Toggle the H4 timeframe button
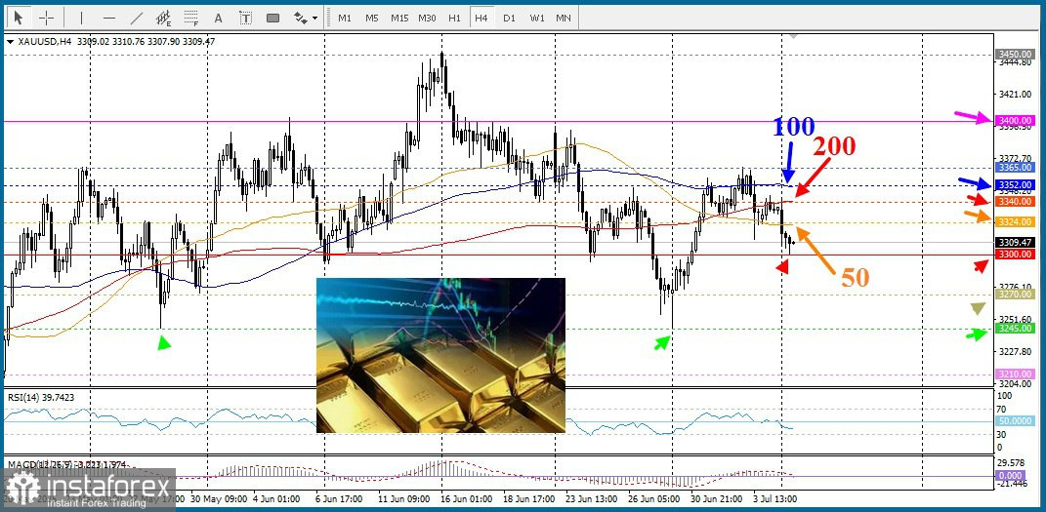This screenshot has height=512, width=1046. point(481,18)
